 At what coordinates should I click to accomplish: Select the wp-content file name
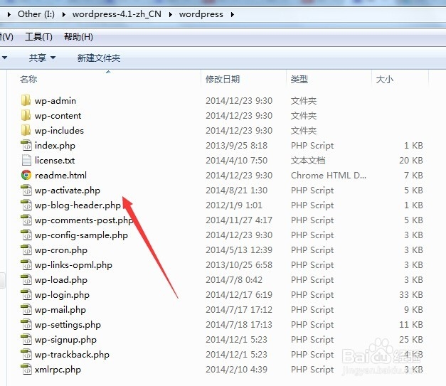(x=58, y=116)
